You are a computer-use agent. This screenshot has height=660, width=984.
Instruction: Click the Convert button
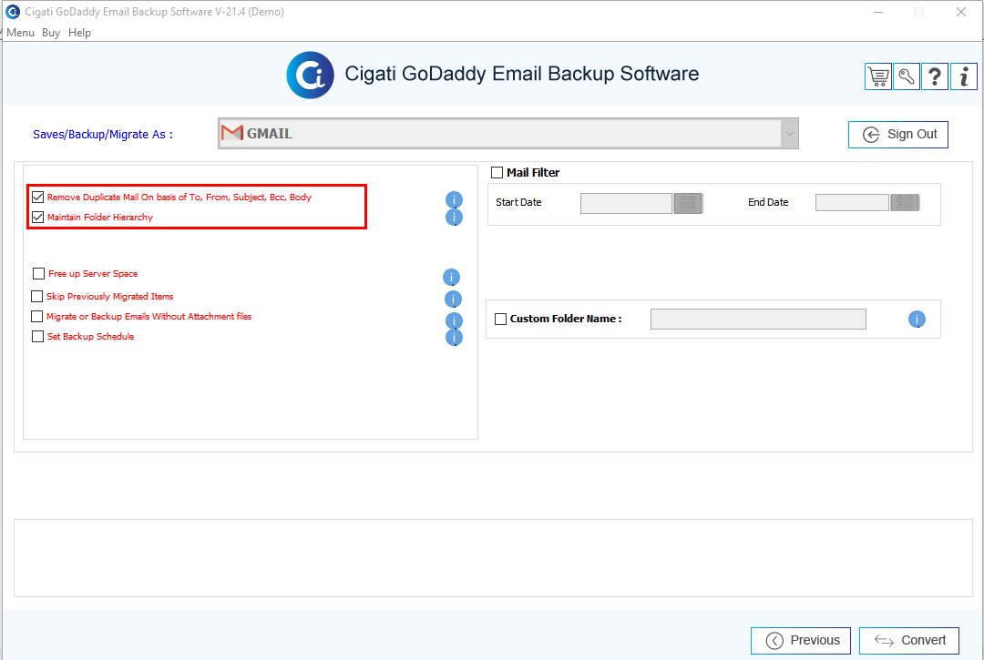point(909,641)
